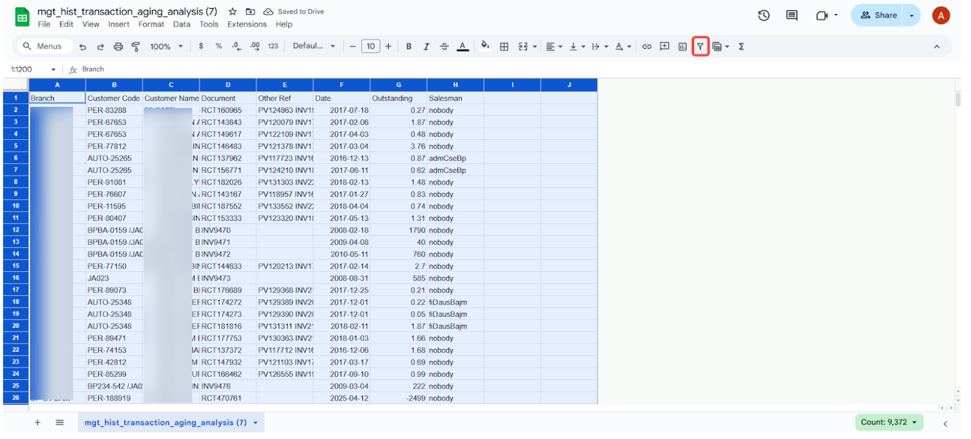Click the Undo icon in toolbar
Image resolution: width=971 pixels, height=439 pixels.
(x=82, y=47)
